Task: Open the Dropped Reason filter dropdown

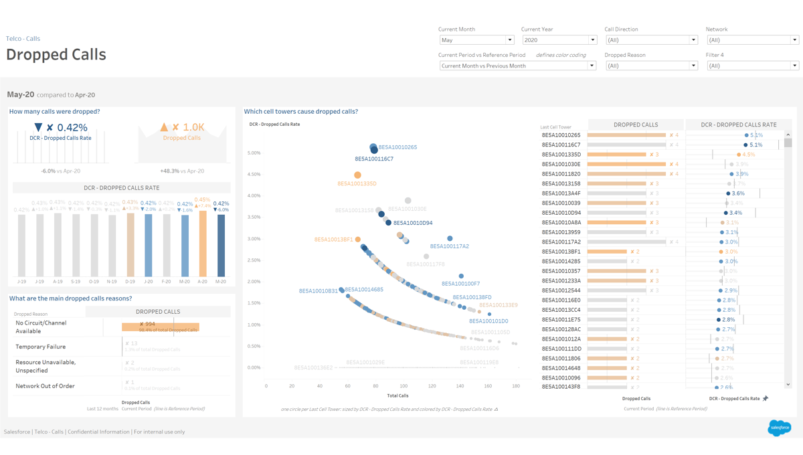Action: click(x=651, y=66)
